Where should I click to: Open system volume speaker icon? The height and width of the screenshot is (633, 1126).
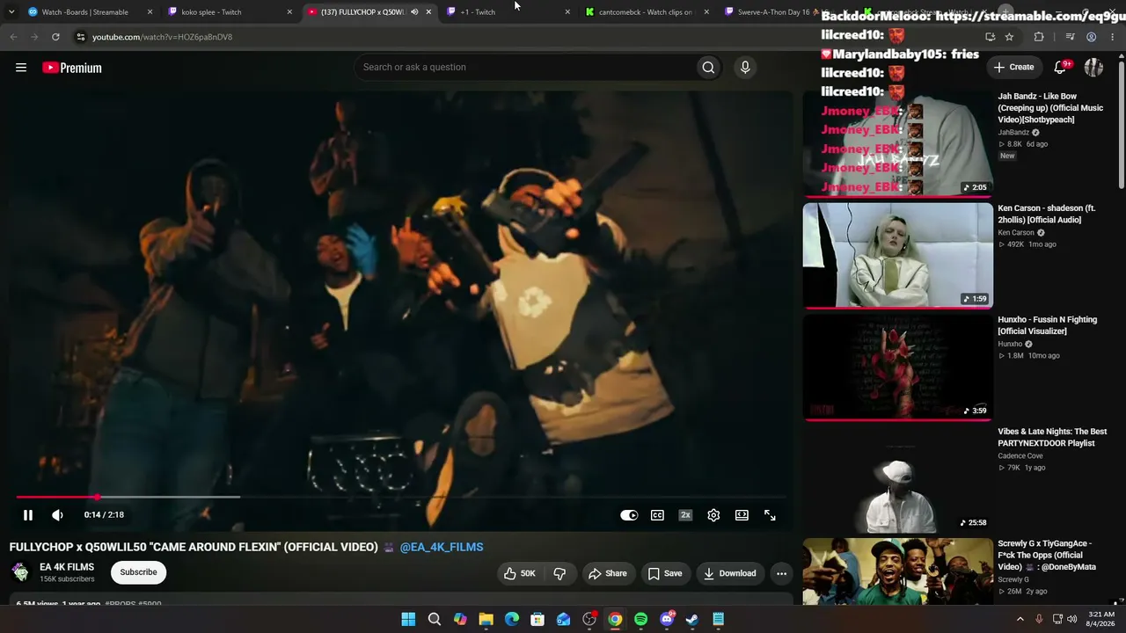pos(1071,619)
